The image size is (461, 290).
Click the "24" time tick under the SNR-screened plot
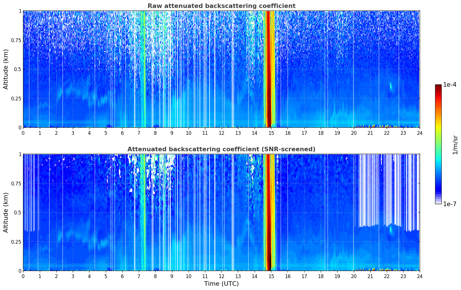click(420, 276)
